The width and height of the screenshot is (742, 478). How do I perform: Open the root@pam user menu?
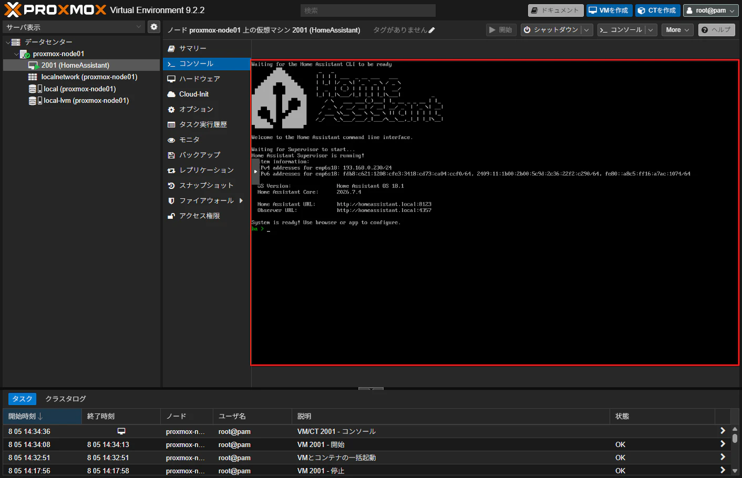[x=710, y=10]
